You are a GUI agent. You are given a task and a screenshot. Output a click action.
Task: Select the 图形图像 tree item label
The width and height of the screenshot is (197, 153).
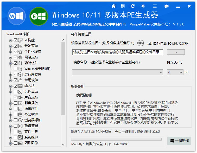[x=31, y=143]
